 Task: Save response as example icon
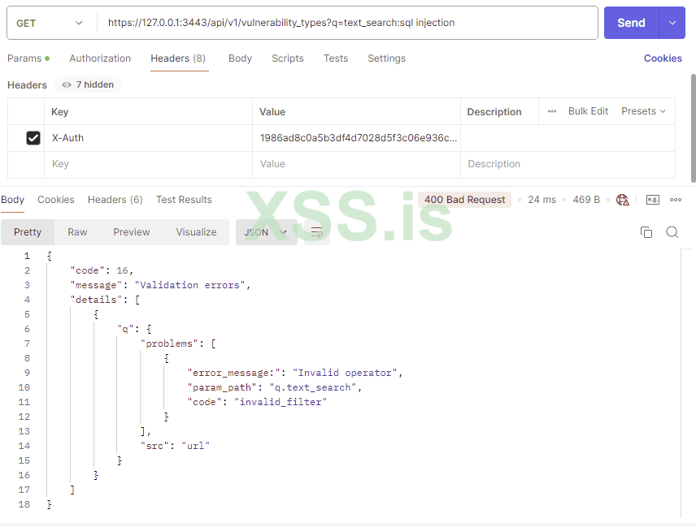653,200
